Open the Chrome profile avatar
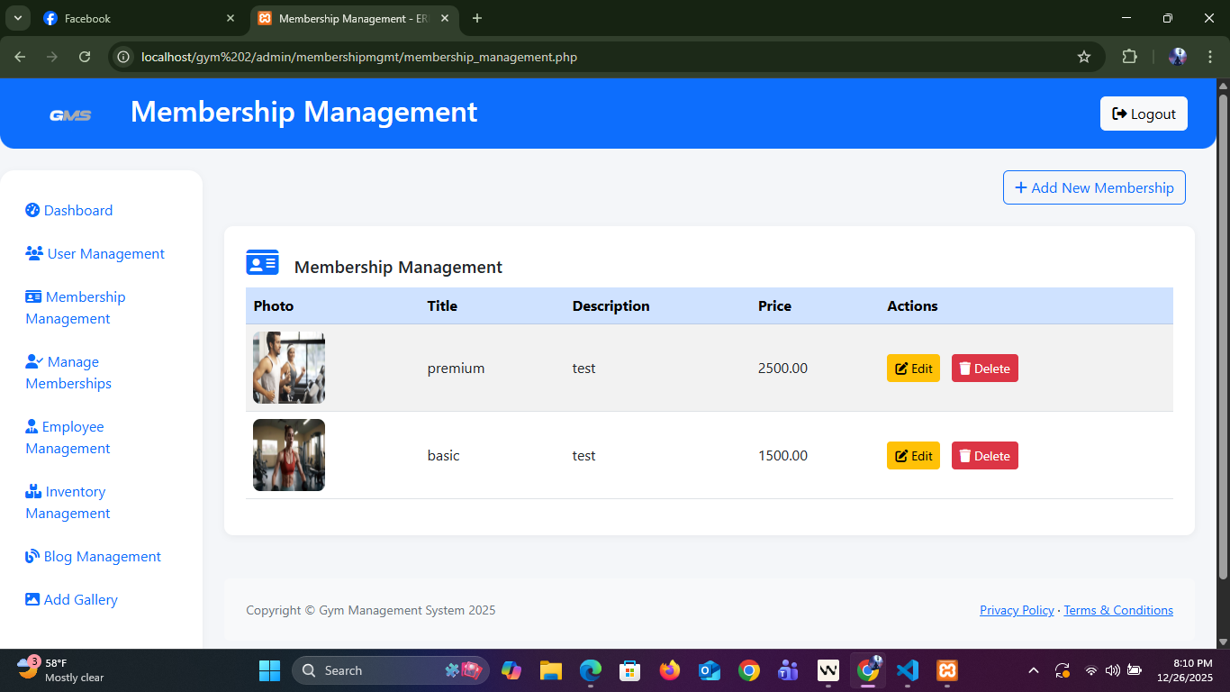 tap(1178, 57)
